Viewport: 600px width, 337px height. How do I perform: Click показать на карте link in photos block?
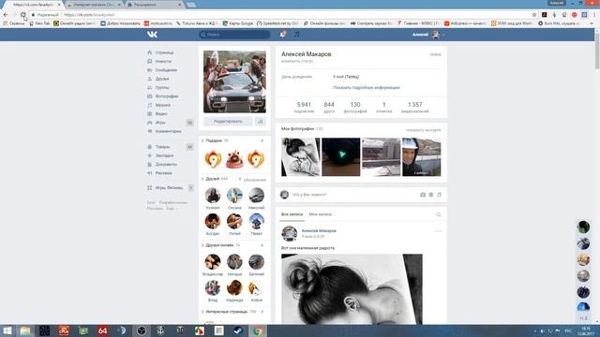pos(423,130)
